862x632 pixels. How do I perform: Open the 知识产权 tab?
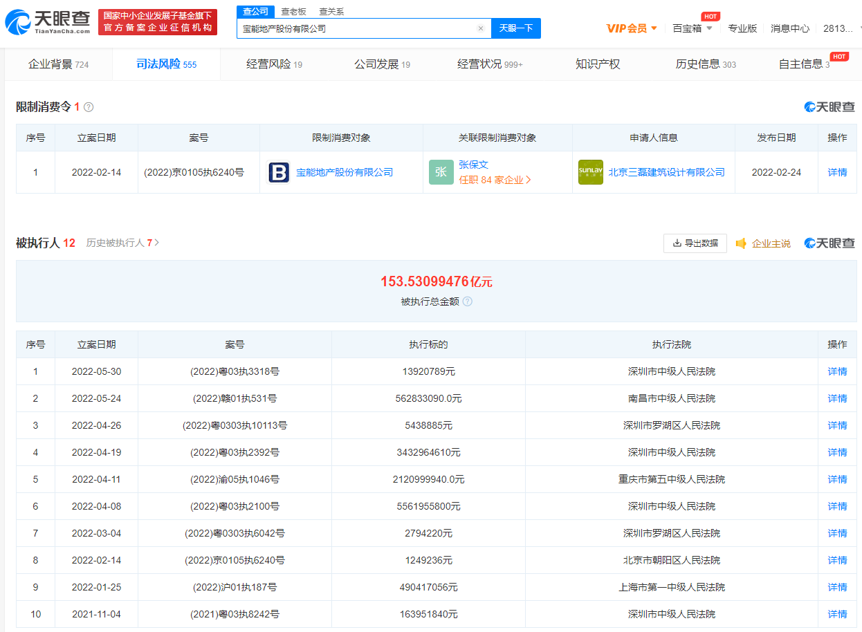point(598,64)
